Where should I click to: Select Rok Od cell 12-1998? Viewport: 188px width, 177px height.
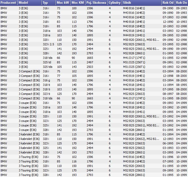click(x=168, y=76)
